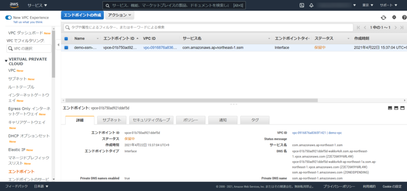Focus the top AWS service search field

pos(174,5)
